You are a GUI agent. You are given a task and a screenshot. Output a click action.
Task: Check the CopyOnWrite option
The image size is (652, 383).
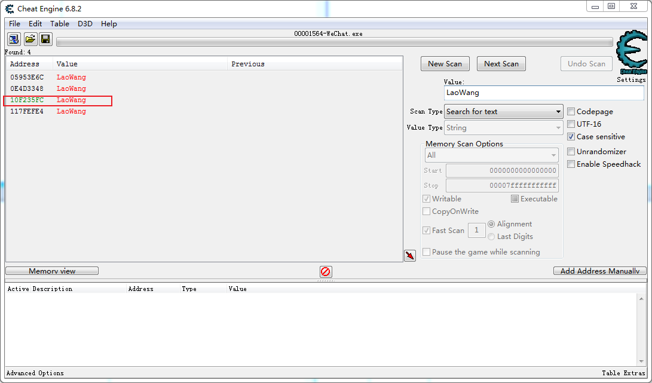[x=426, y=212]
